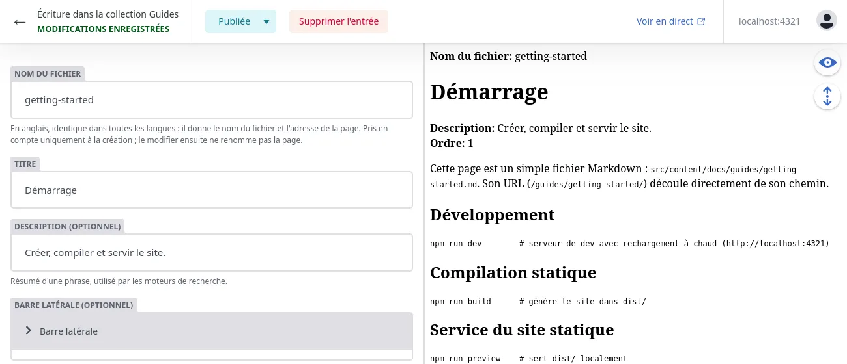Click the npm run build code line
Image resolution: width=847 pixels, height=364 pixels.
pos(538,302)
